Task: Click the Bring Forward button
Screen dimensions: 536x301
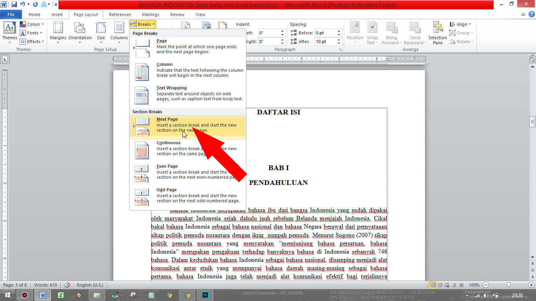Action: [391, 33]
